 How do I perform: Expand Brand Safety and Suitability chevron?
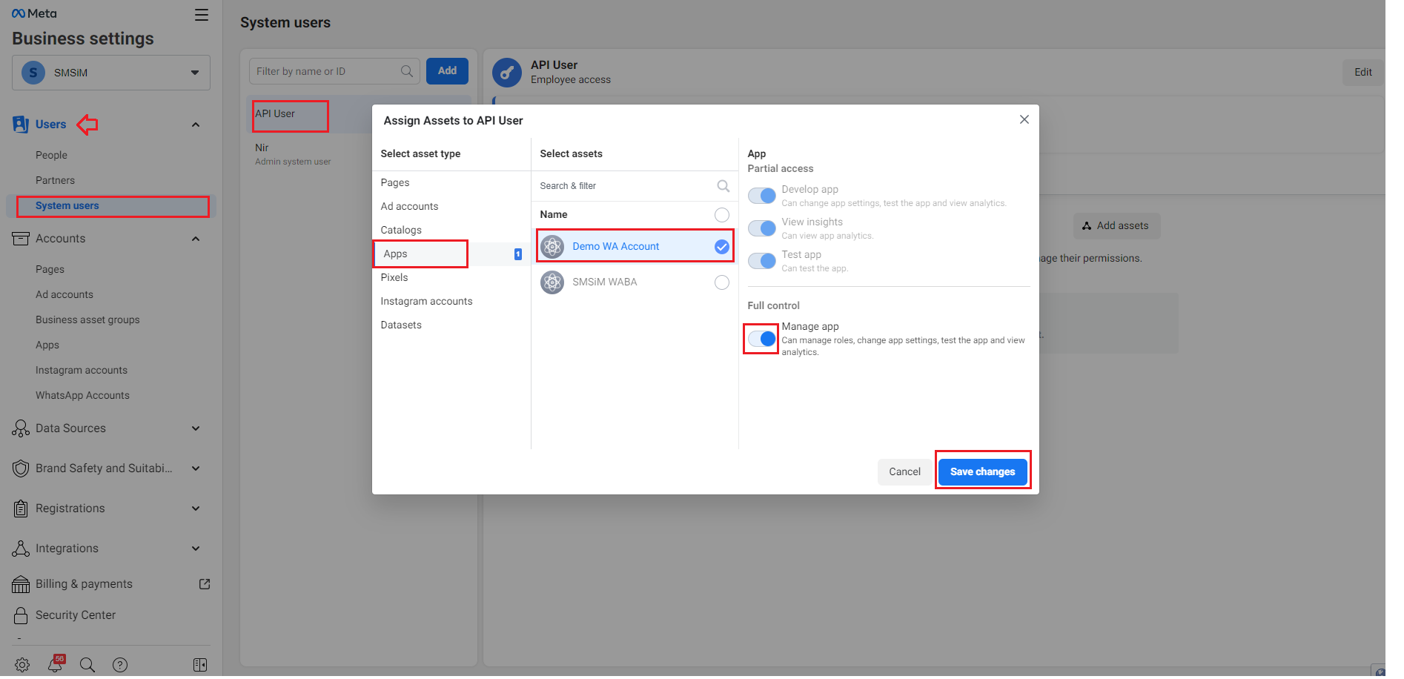(x=196, y=468)
